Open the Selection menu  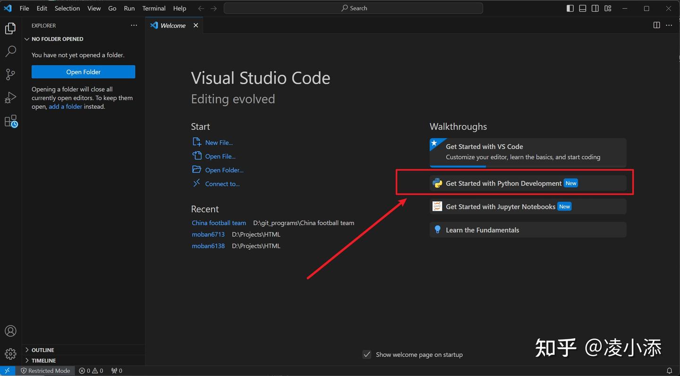67,9
